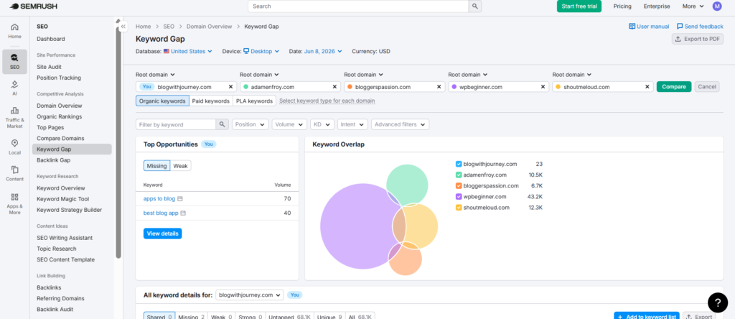Click SERP icon next to best blog app

pos(183,213)
